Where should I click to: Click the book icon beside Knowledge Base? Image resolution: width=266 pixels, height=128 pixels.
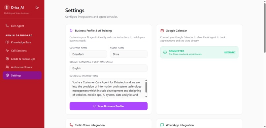7,42
